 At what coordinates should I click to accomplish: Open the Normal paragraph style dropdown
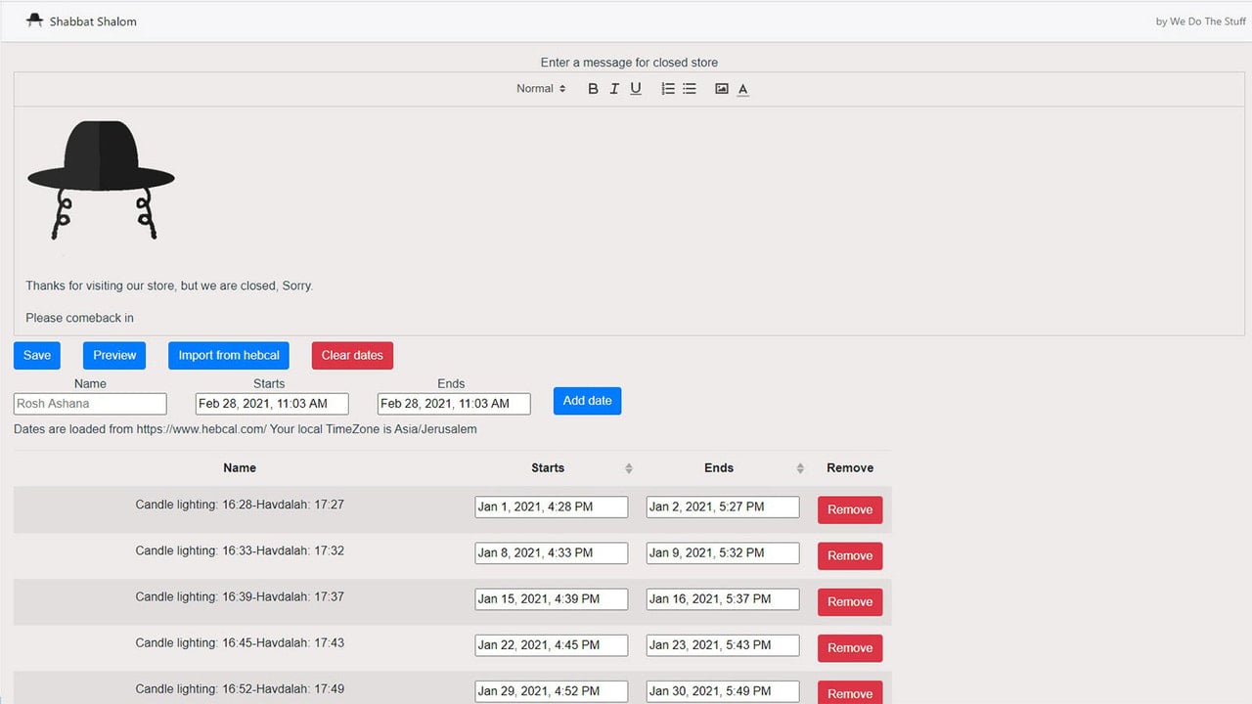tap(541, 89)
